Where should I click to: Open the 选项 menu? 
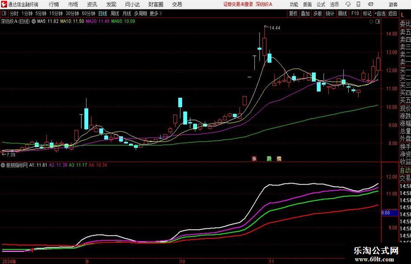[334, 4]
